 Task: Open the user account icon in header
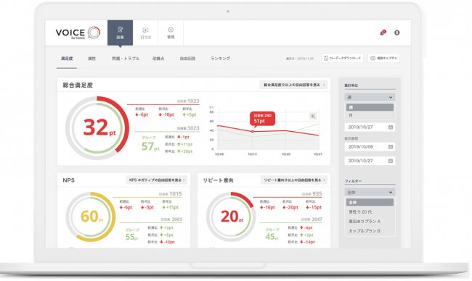pyautogui.click(x=397, y=33)
